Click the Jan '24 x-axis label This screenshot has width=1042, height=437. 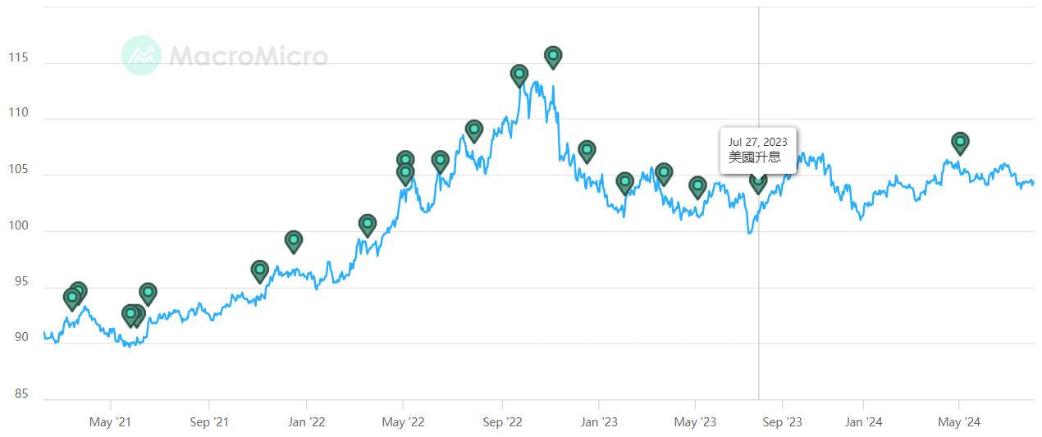[864, 422]
